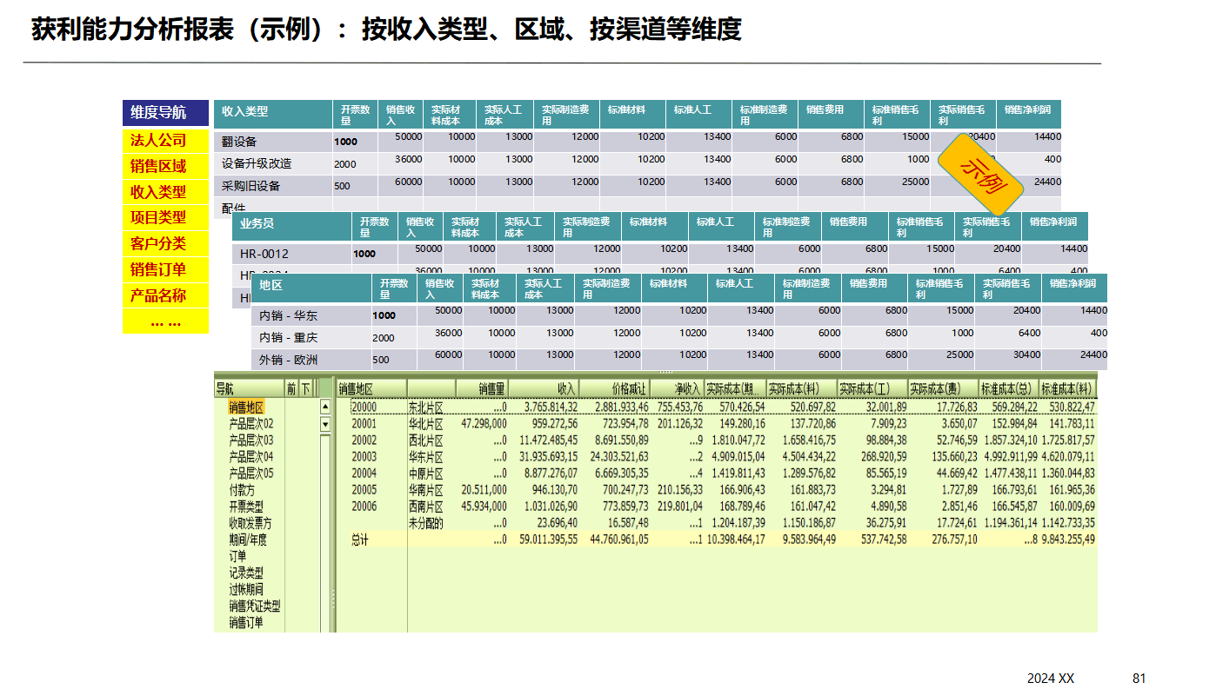Select 过帐期间 in the navigation tree

(x=246, y=590)
